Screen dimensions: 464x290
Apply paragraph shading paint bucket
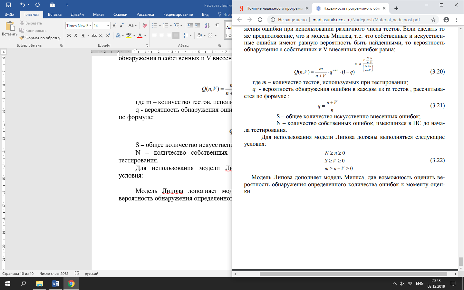(199, 35)
